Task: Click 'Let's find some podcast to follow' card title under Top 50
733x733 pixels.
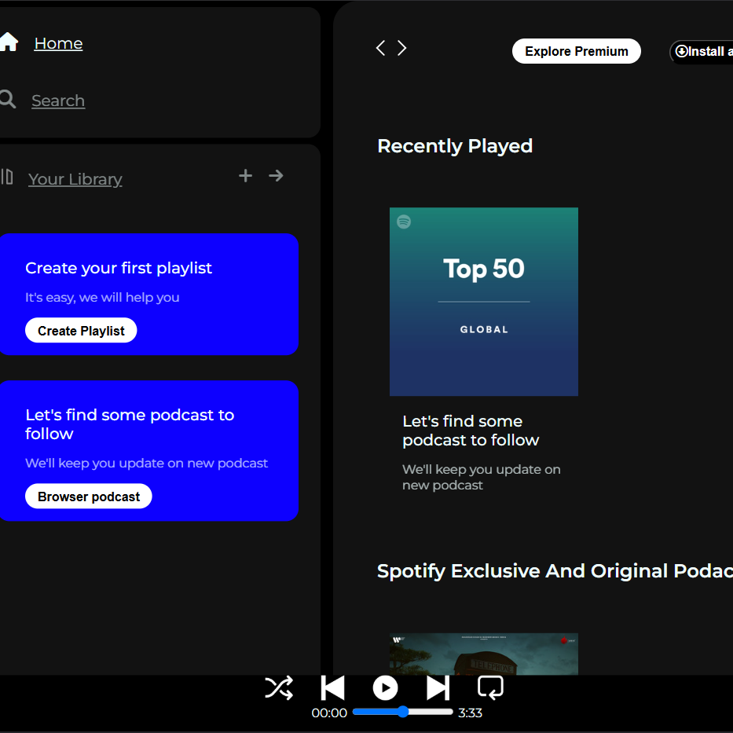Action: (x=471, y=431)
